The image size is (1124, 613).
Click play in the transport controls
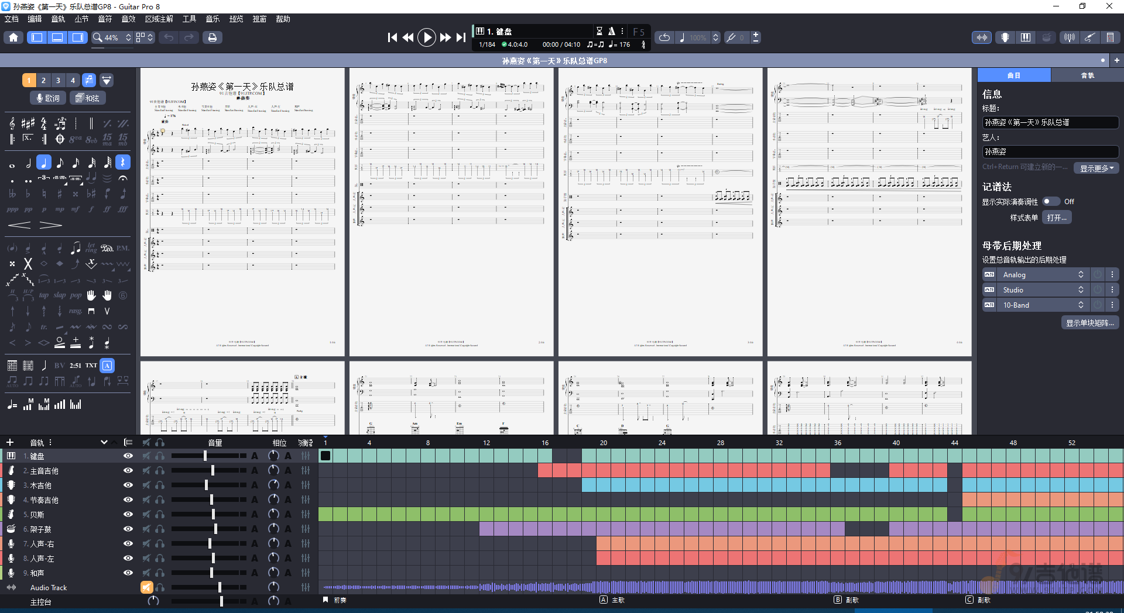coord(427,37)
